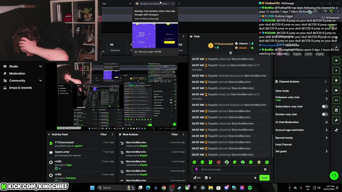Open Host Channel action
342x192 pixels.
(283, 145)
